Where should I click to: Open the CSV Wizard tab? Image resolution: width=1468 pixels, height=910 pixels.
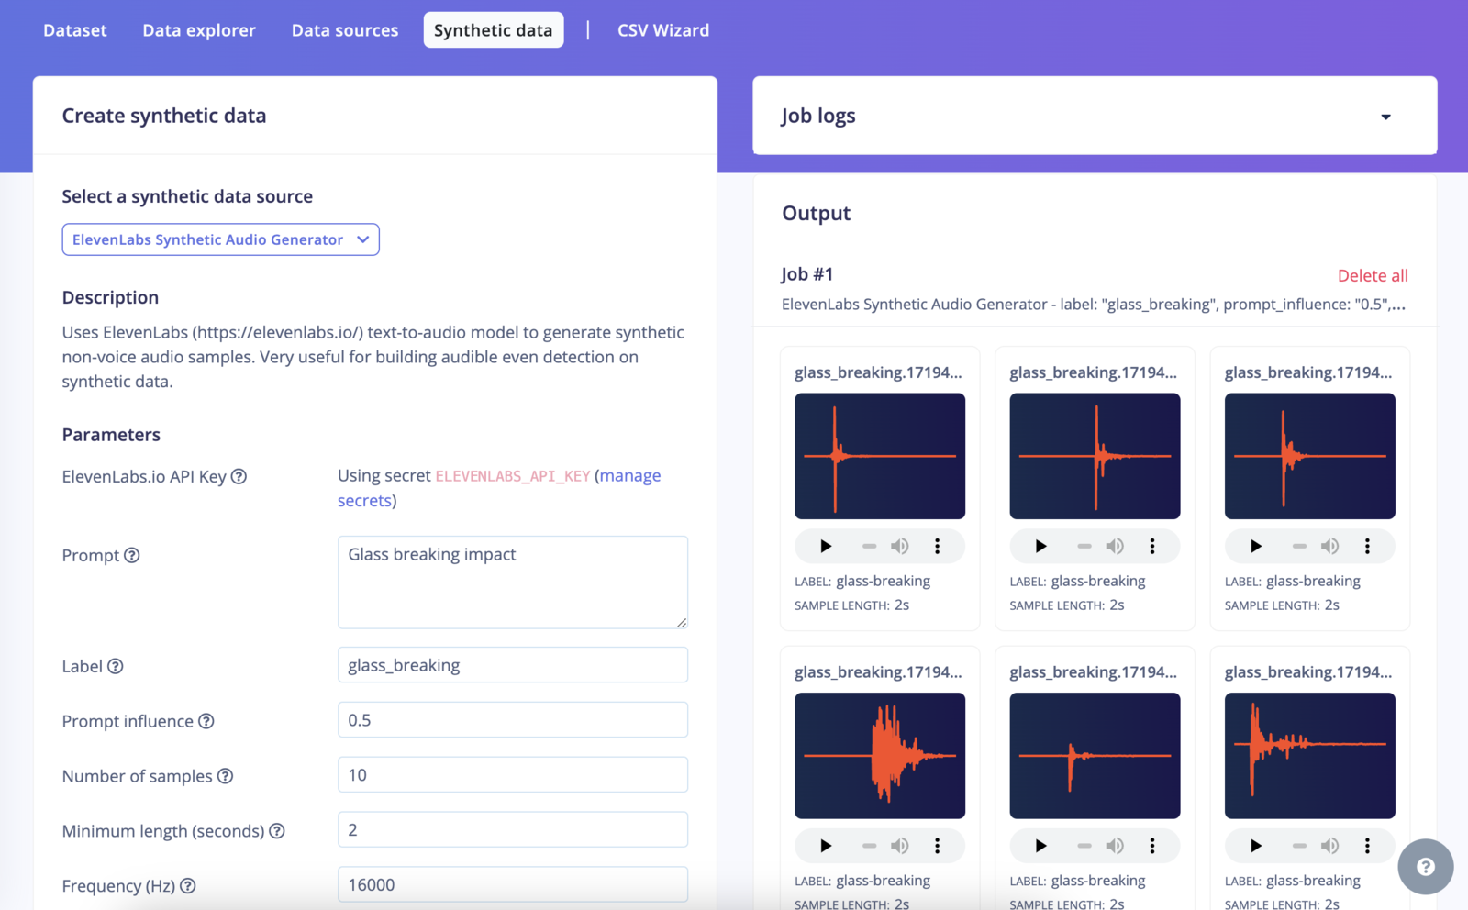point(663,30)
